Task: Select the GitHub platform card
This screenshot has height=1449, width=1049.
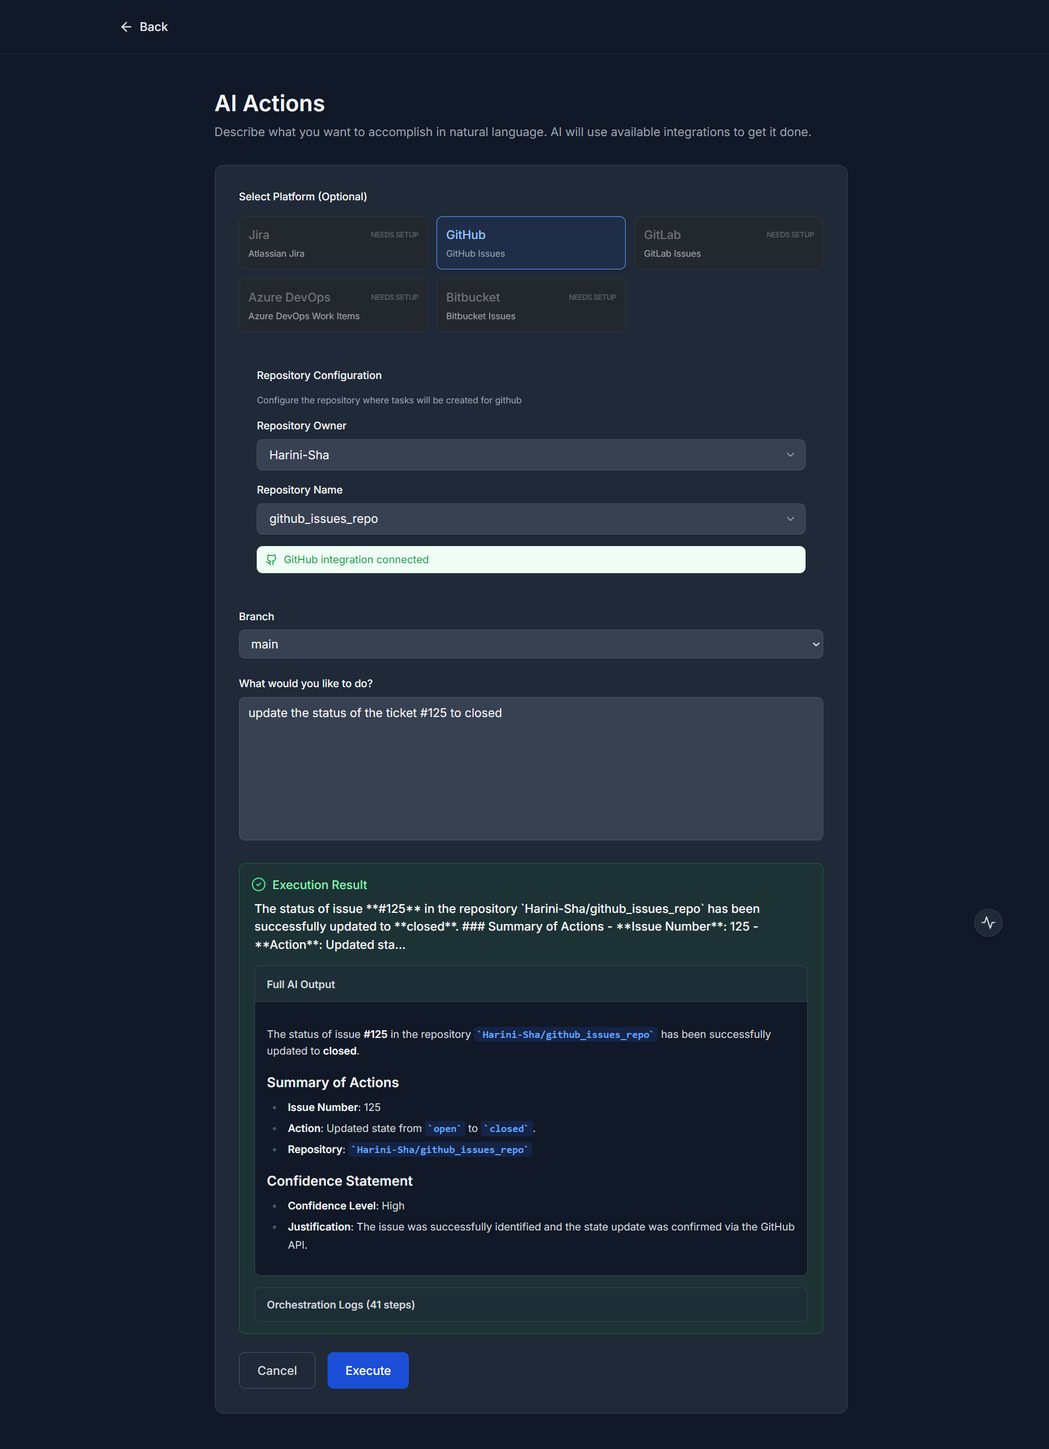Action: 530,243
